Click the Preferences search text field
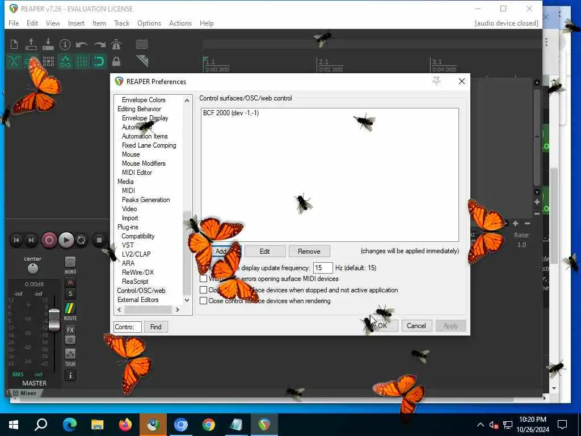 tap(128, 326)
